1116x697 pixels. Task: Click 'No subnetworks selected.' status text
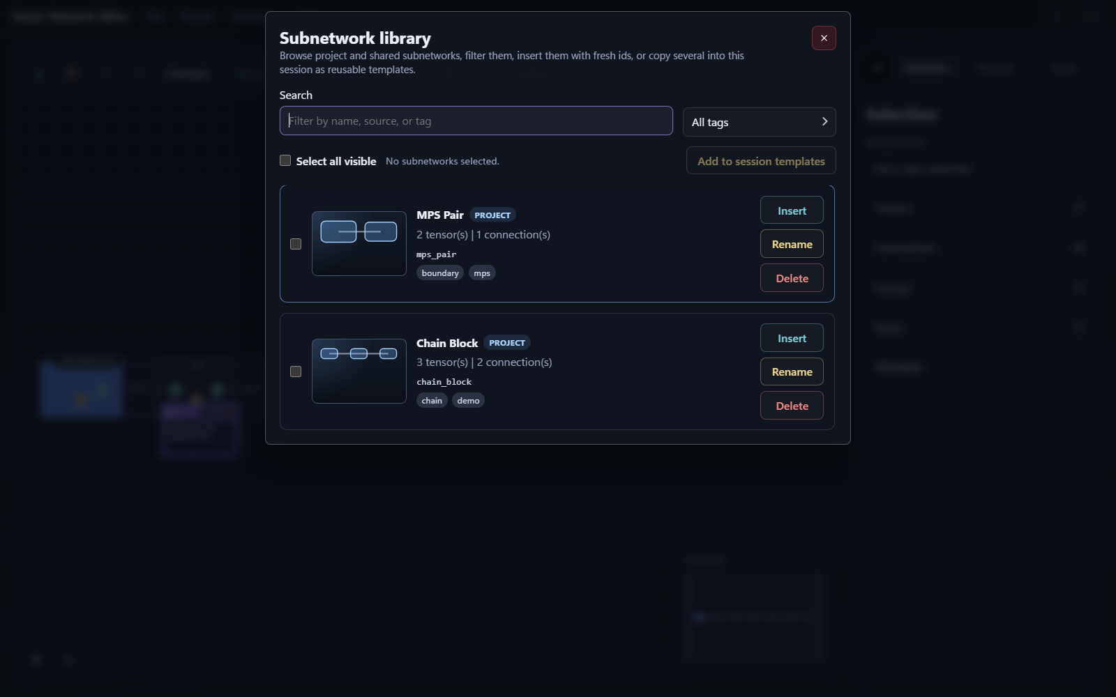click(x=442, y=161)
